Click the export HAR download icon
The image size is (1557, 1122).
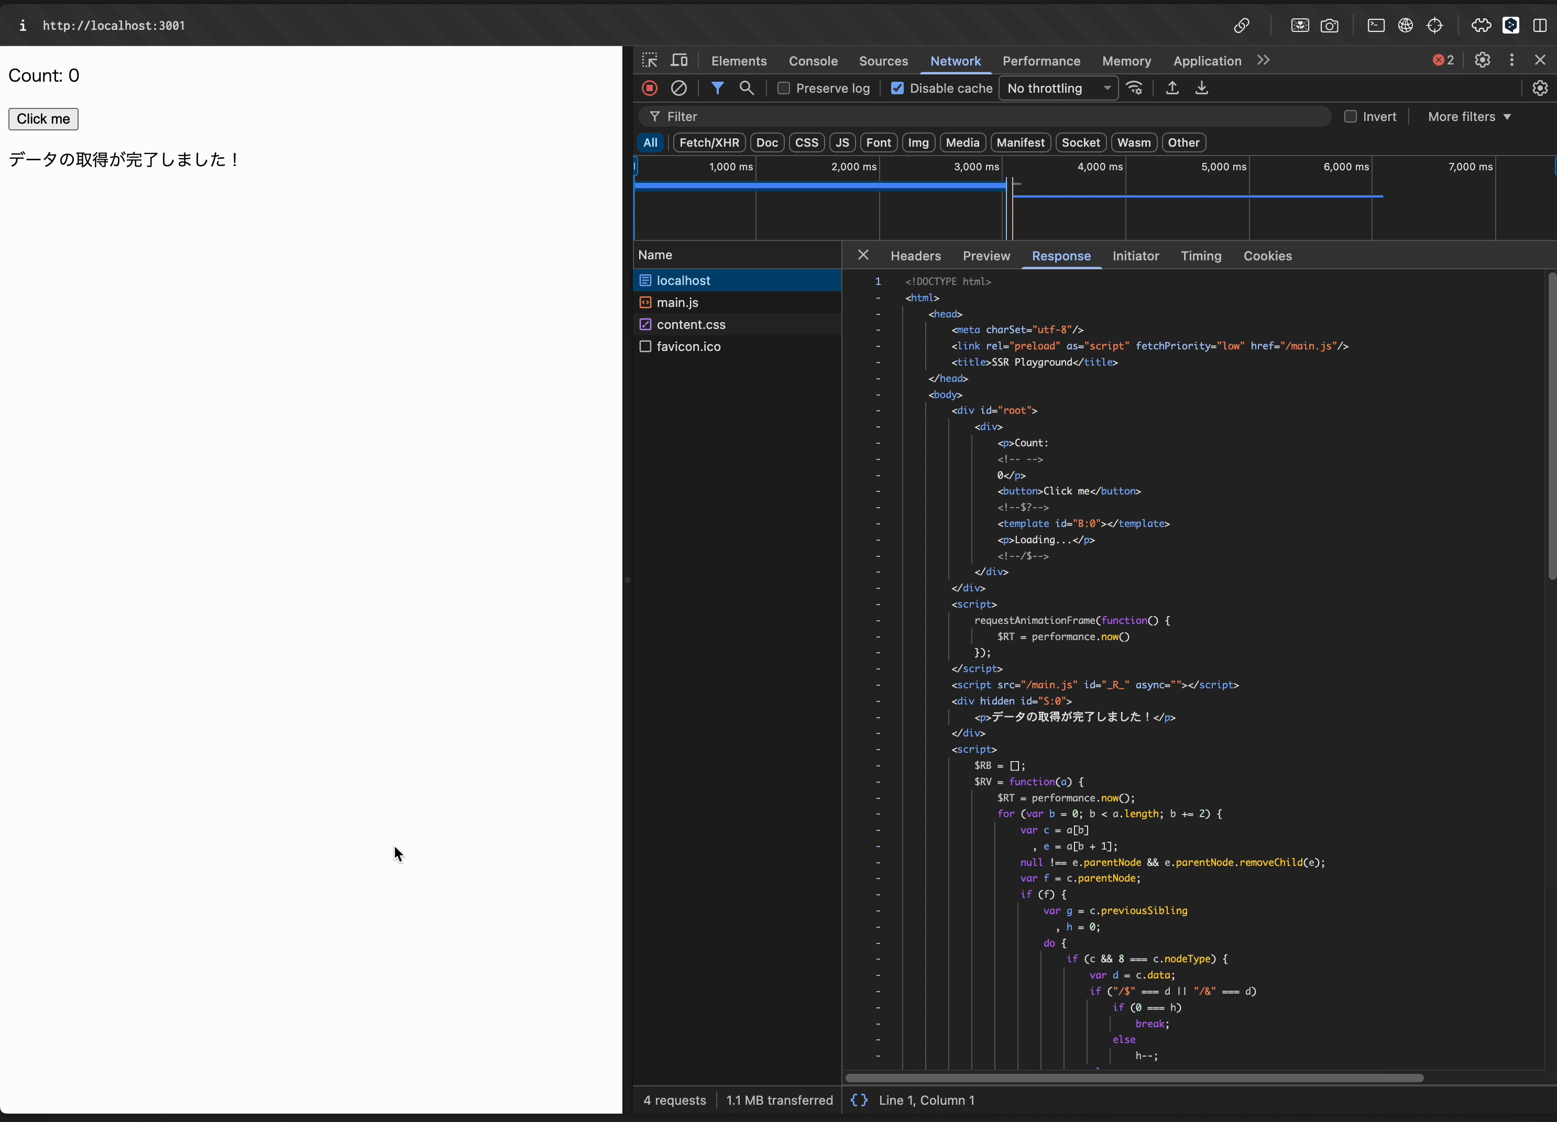1201,88
